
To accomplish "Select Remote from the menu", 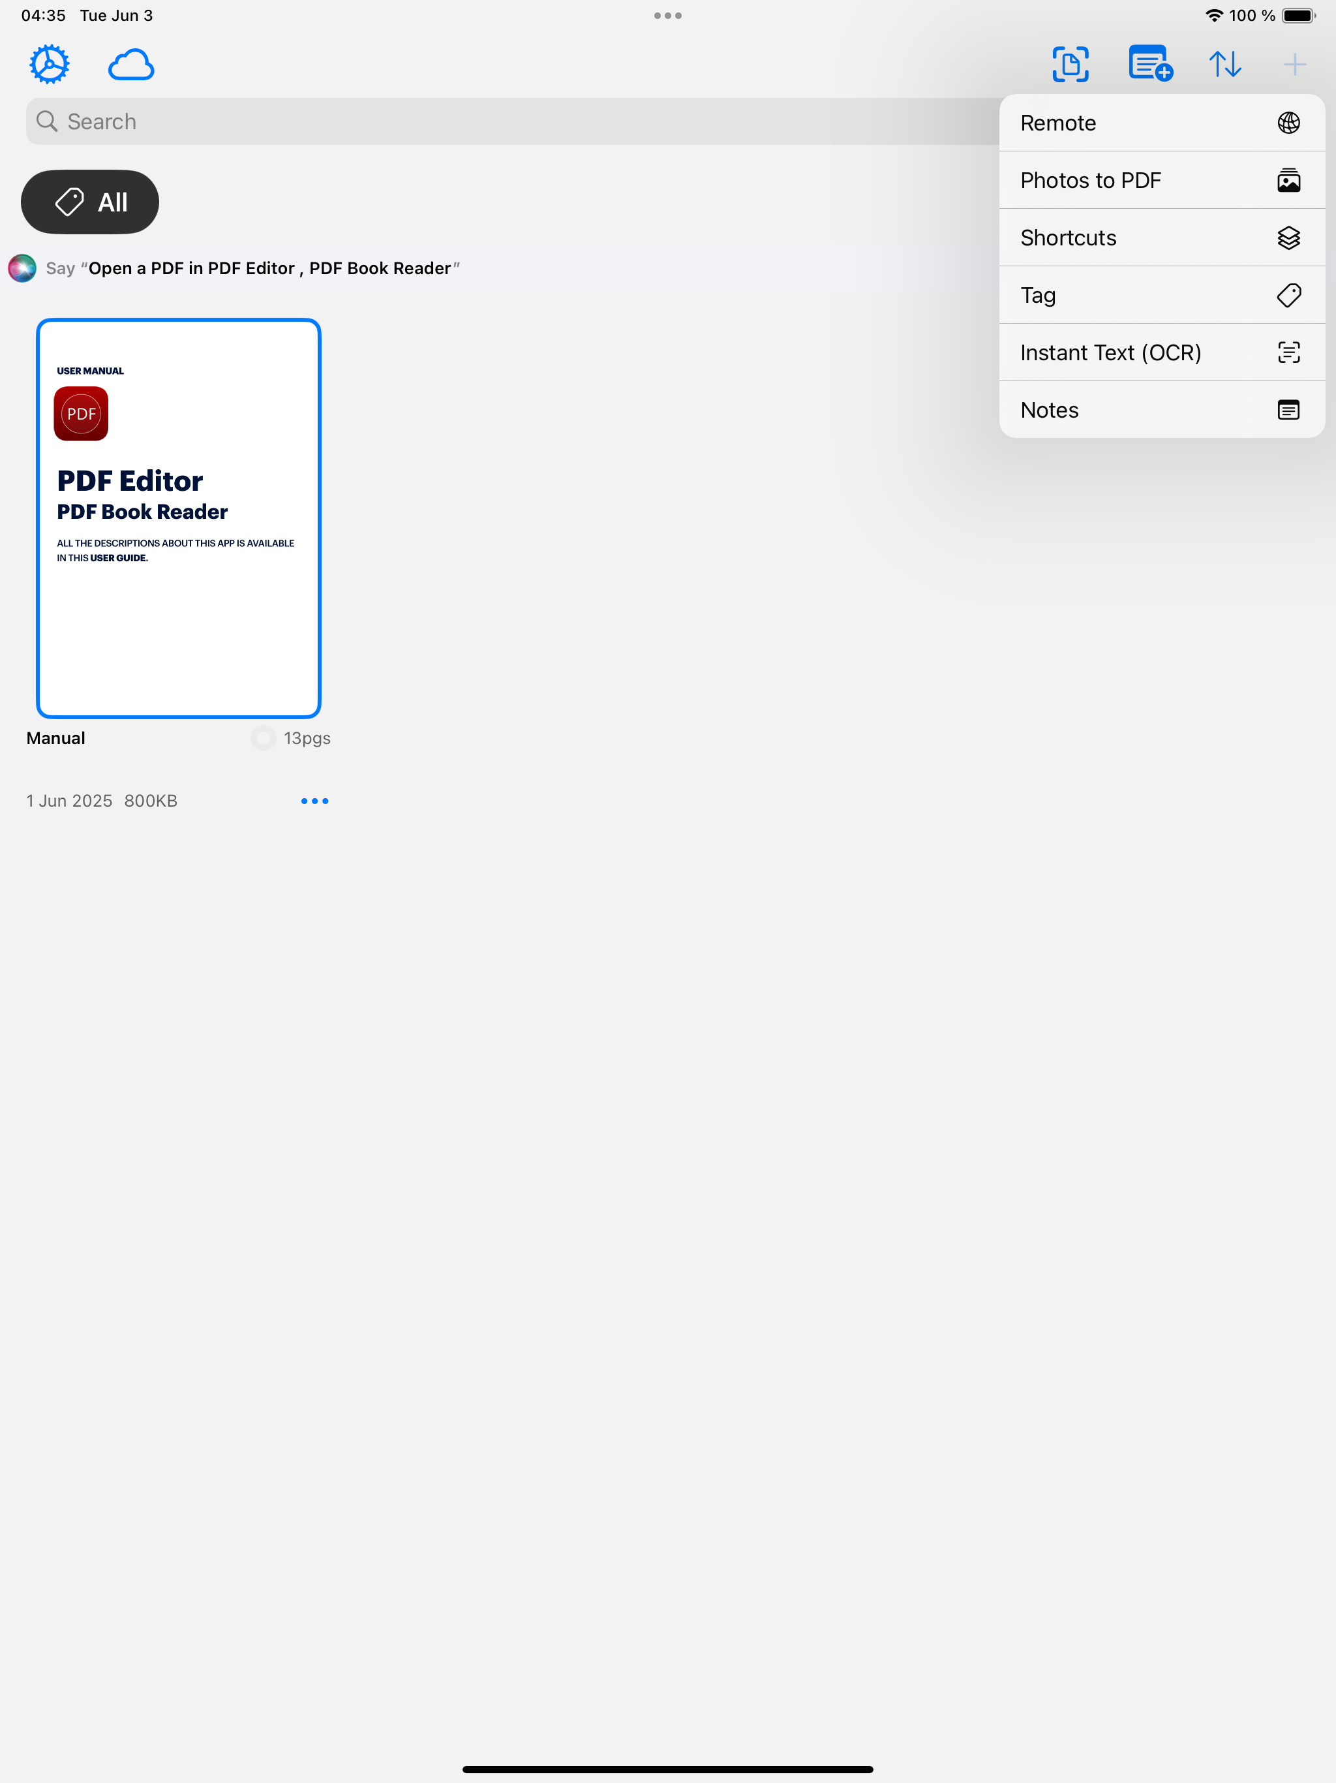I will (1162, 123).
